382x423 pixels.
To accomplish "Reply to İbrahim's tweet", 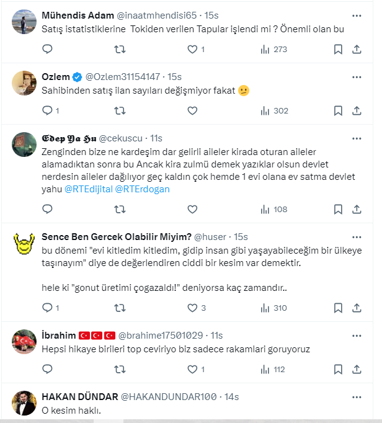I will coord(47,369).
